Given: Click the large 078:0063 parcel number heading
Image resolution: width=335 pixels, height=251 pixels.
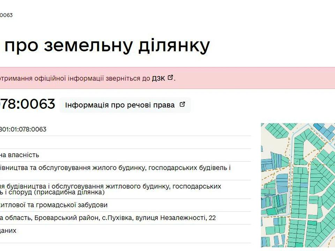Looking at the screenshot, I should point(27,104).
